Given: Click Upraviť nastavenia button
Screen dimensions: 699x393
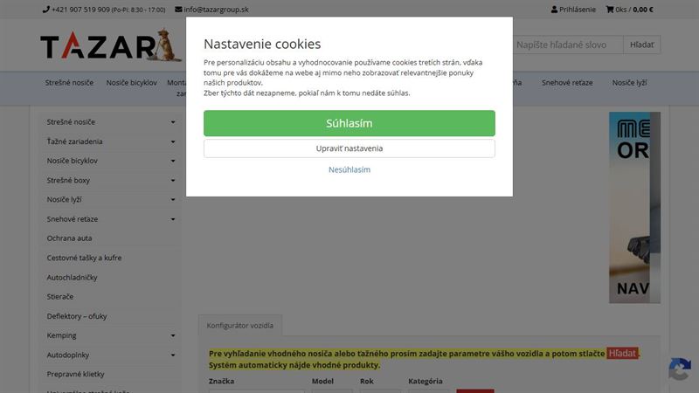Looking at the screenshot, I should [x=349, y=148].
